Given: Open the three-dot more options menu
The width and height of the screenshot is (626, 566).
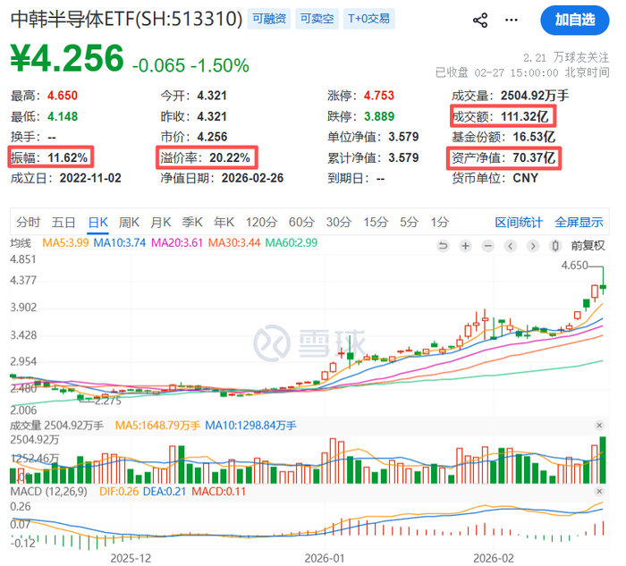Looking at the screenshot, I should (x=511, y=20).
